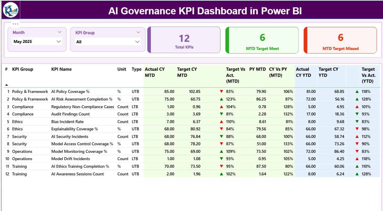This screenshot has width=383, height=211.
Task: Open the More options ellipsis menu
Action: (15, 23)
